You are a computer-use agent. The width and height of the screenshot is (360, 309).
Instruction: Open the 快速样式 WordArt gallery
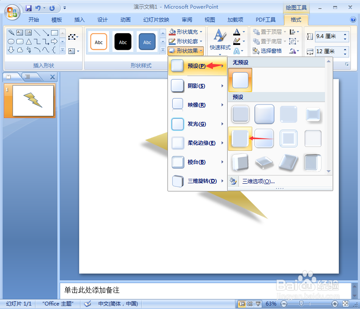click(220, 42)
